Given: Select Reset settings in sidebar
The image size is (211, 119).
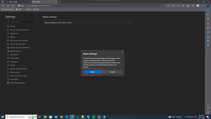Looking at the screenshot, I should click(15, 72).
